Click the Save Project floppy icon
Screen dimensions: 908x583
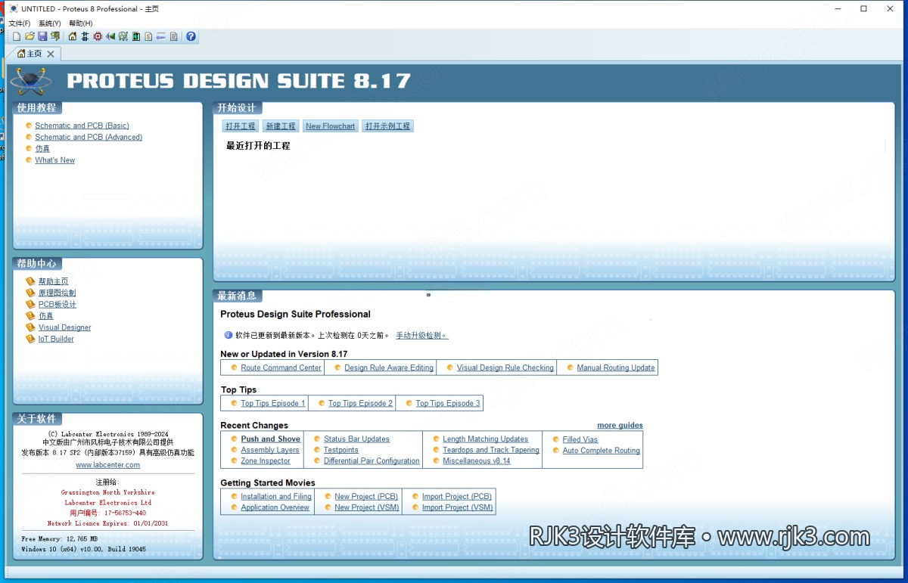[x=42, y=36]
